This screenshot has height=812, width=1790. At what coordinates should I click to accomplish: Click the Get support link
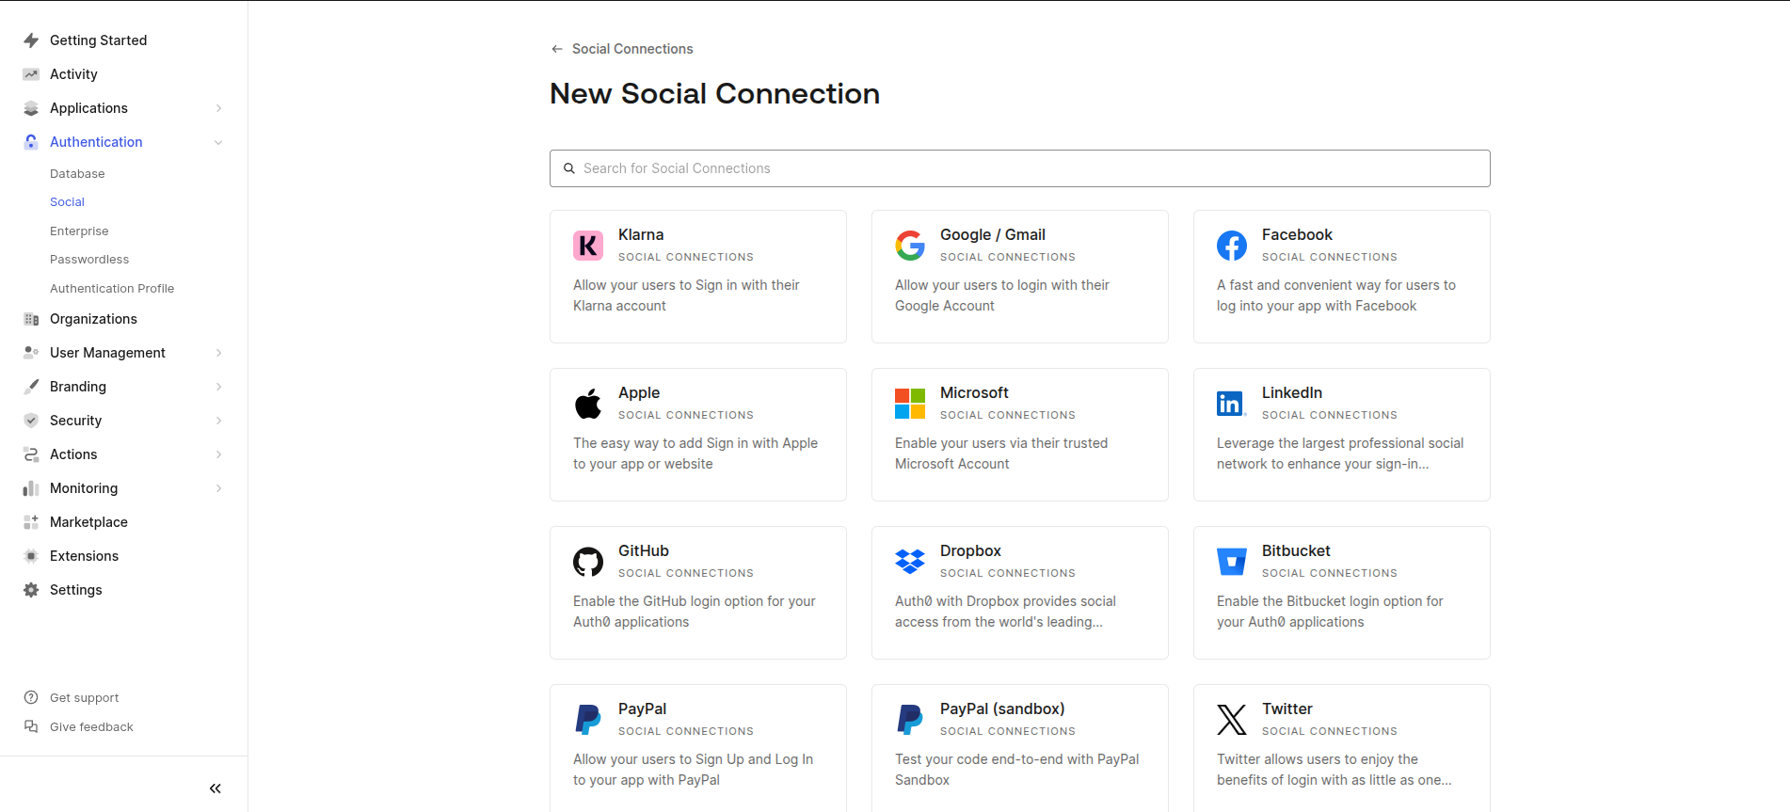point(84,698)
